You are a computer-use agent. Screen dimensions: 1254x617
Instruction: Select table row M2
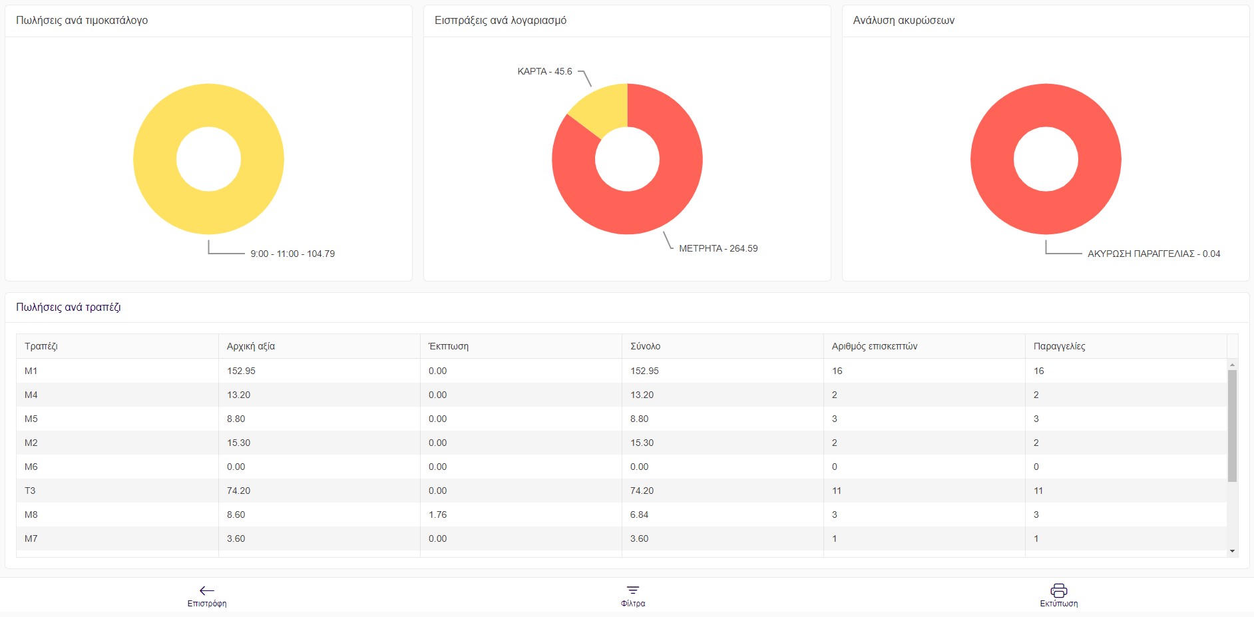[x=622, y=443]
